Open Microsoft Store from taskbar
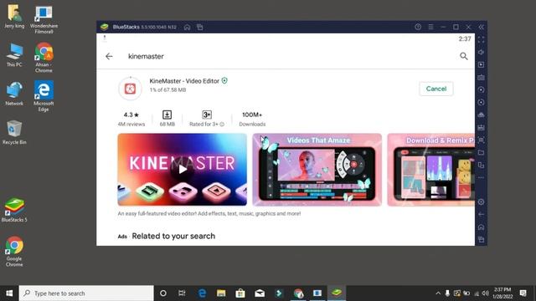 pyautogui.click(x=240, y=293)
